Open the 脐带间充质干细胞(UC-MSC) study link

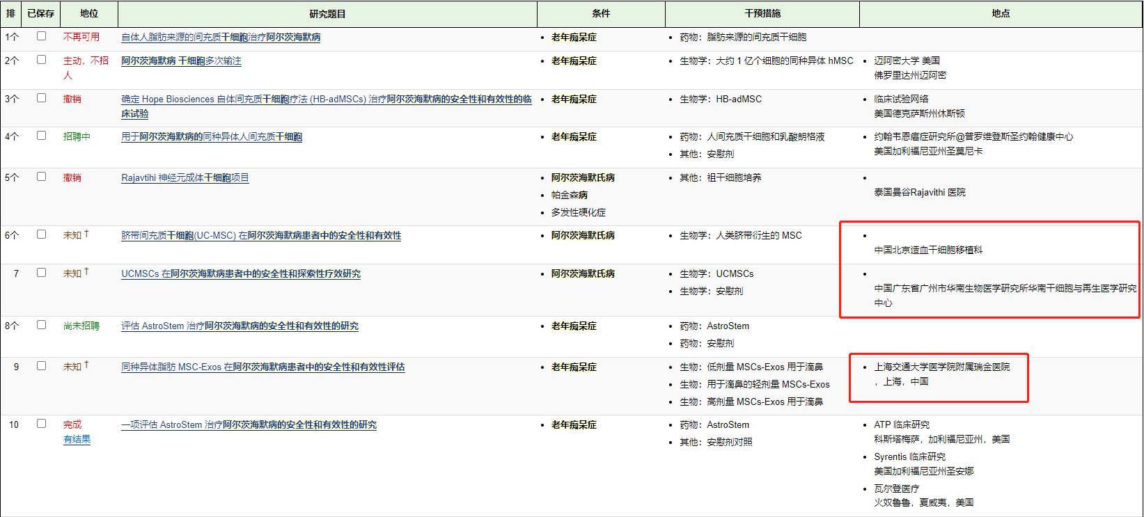click(x=261, y=236)
